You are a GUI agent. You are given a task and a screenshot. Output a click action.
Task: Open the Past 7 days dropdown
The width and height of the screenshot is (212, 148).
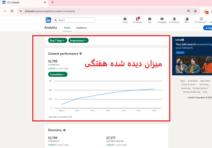[58, 40]
